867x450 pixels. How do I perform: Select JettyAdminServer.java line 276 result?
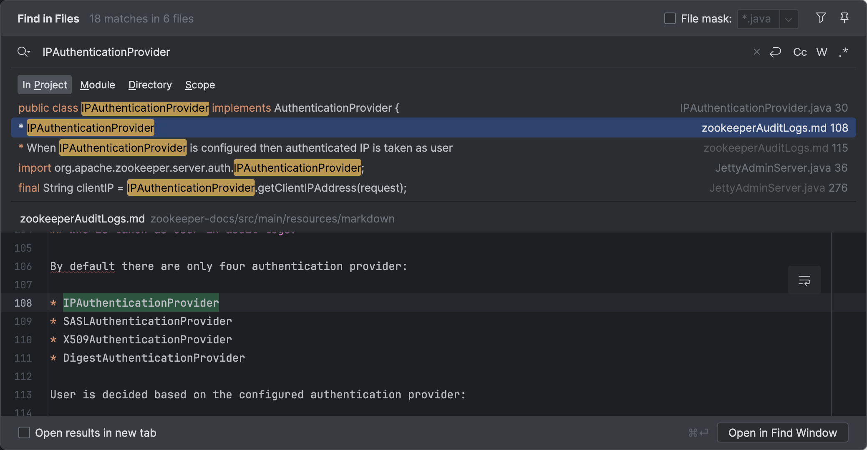[x=433, y=188]
